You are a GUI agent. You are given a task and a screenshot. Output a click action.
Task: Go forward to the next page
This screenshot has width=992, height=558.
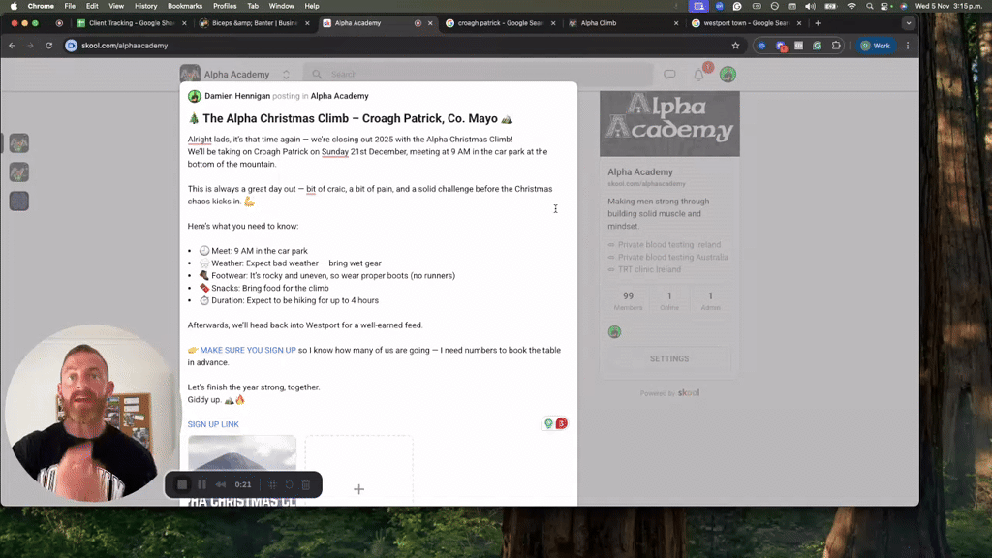[x=30, y=46]
